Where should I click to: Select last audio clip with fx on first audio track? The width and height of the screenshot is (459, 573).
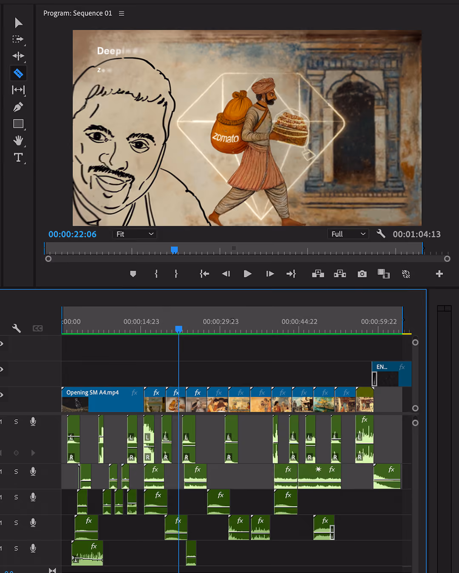365,439
